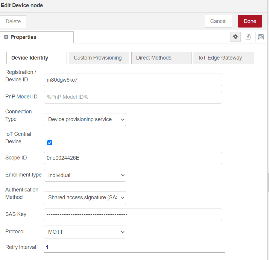Click inside the SAS Key field
Image resolution: width=269 pixels, height=260 pixels.
coord(133,215)
